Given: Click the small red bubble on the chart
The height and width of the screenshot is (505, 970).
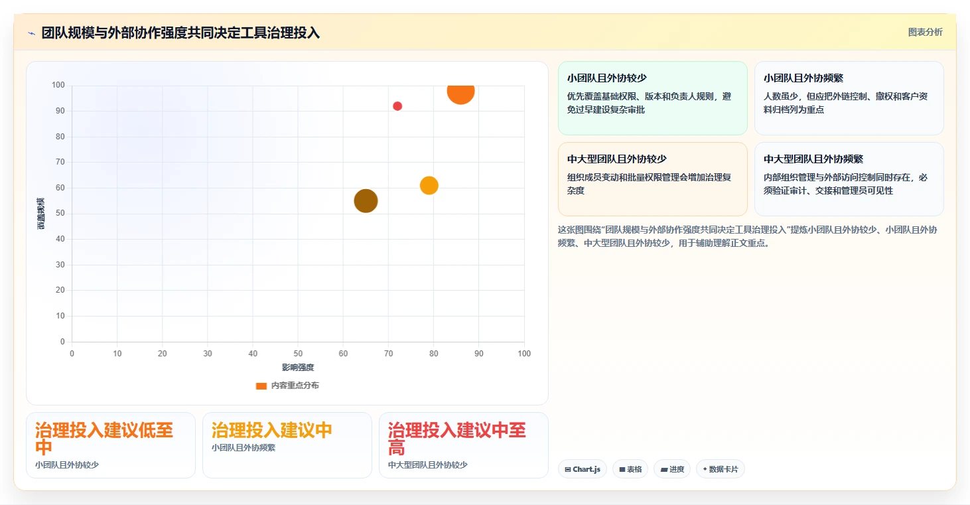Looking at the screenshot, I should [397, 106].
